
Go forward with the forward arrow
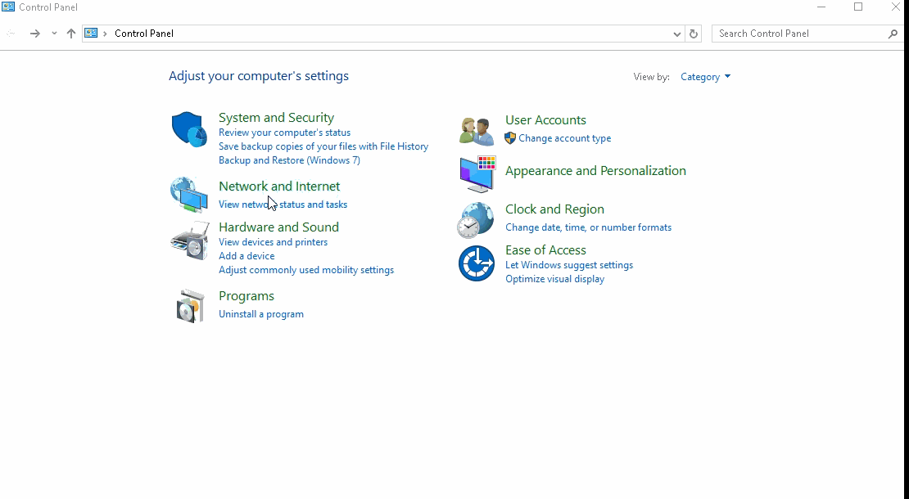click(x=34, y=34)
